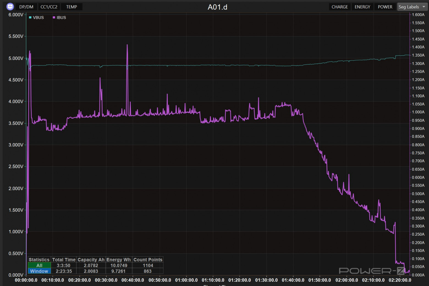Click the 0.750A current axis label
429x286 pixels.
418,153
